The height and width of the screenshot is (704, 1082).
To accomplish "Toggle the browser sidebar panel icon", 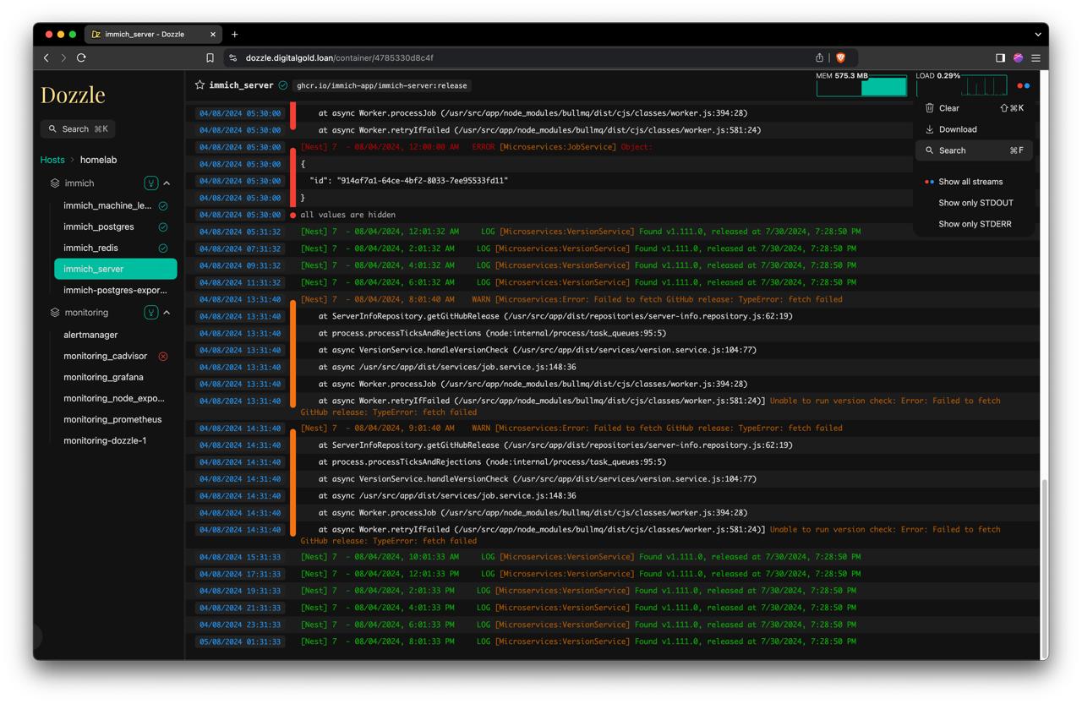I will (1000, 57).
